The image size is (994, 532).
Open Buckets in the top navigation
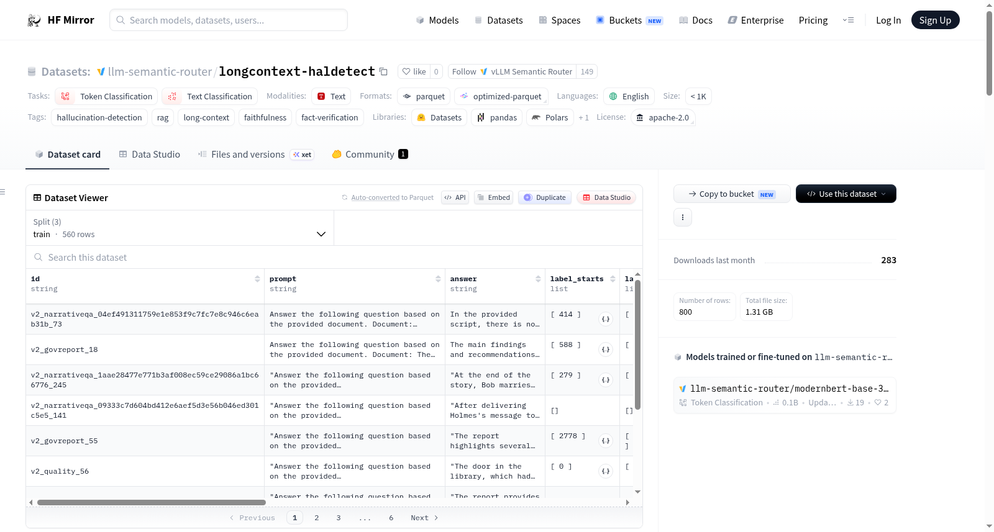coord(629,20)
